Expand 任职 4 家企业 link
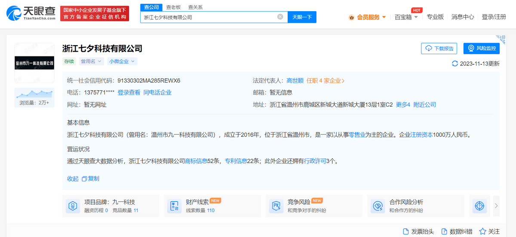The image size is (516, 237). [326, 80]
